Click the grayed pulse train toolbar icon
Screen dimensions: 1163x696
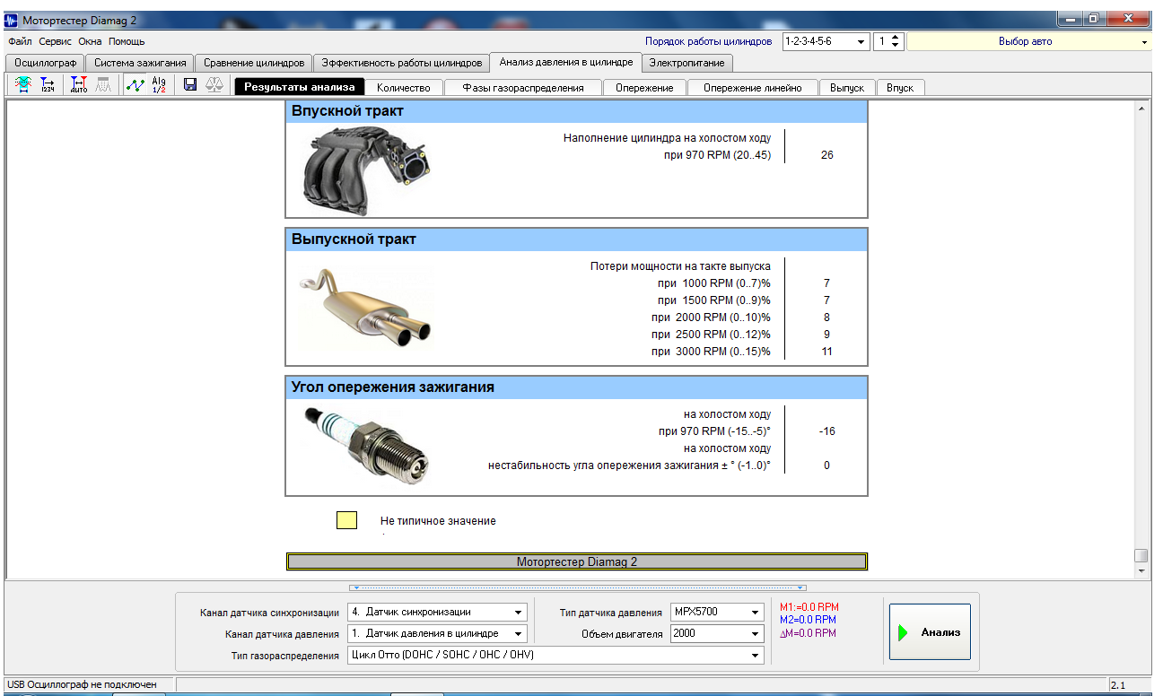tap(103, 85)
